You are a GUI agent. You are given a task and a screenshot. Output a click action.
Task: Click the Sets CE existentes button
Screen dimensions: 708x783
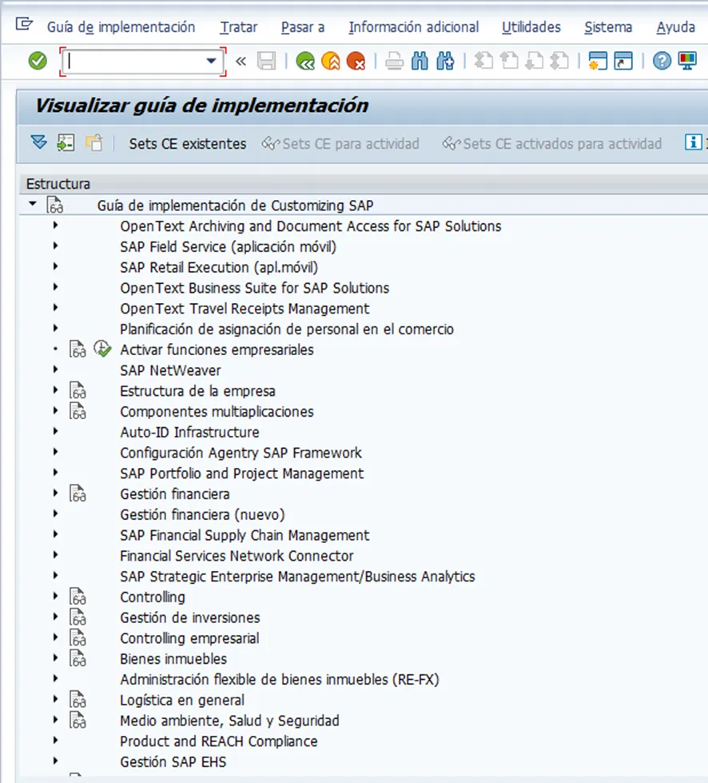188,144
